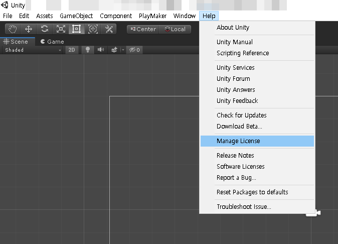Click Manage License
Screen dimensions: 338x244
[257, 141]
